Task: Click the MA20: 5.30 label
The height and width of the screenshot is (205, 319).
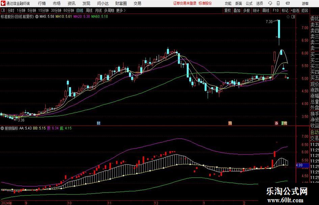Action: (82, 16)
